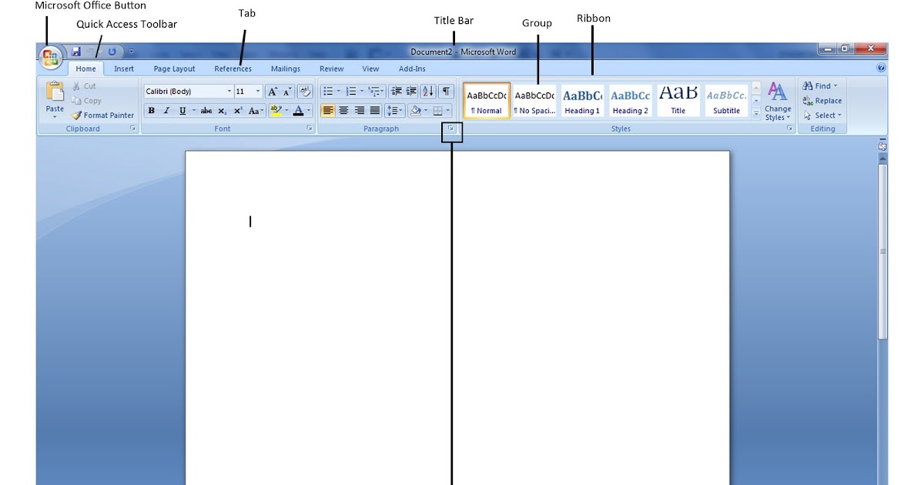Image resolution: width=924 pixels, height=485 pixels.
Task: Toggle Strikethrough formatting
Action: pos(206,111)
